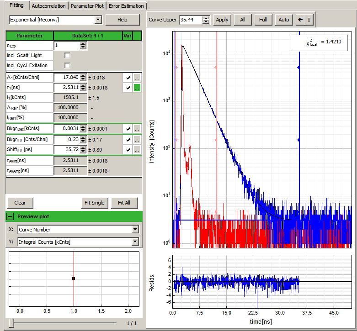Switch to the Error Estimation tab
The width and height of the screenshot is (357, 331).
(x=126, y=6)
